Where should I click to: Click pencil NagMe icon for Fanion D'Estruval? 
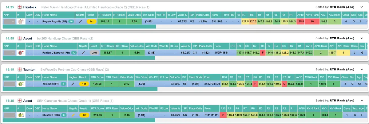[x=83, y=53]
